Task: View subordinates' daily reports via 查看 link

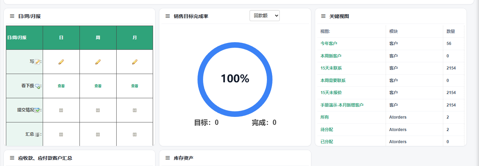Action: 61,86
